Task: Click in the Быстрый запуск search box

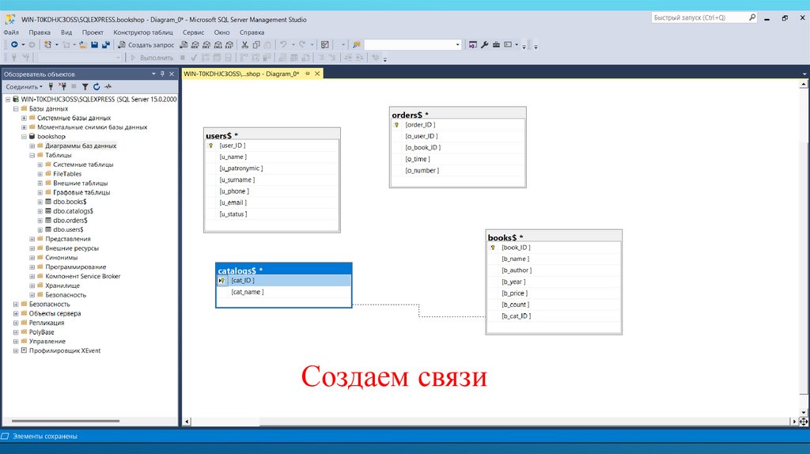Action: 700,17
